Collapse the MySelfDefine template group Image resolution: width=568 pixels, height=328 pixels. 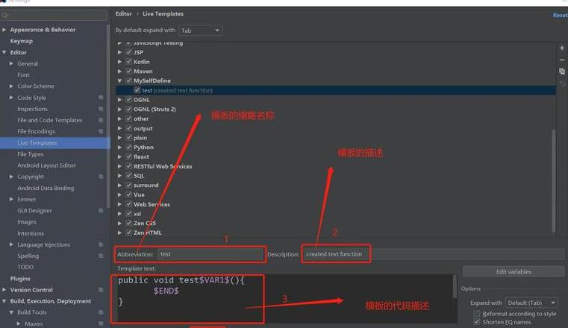pos(119,81)
